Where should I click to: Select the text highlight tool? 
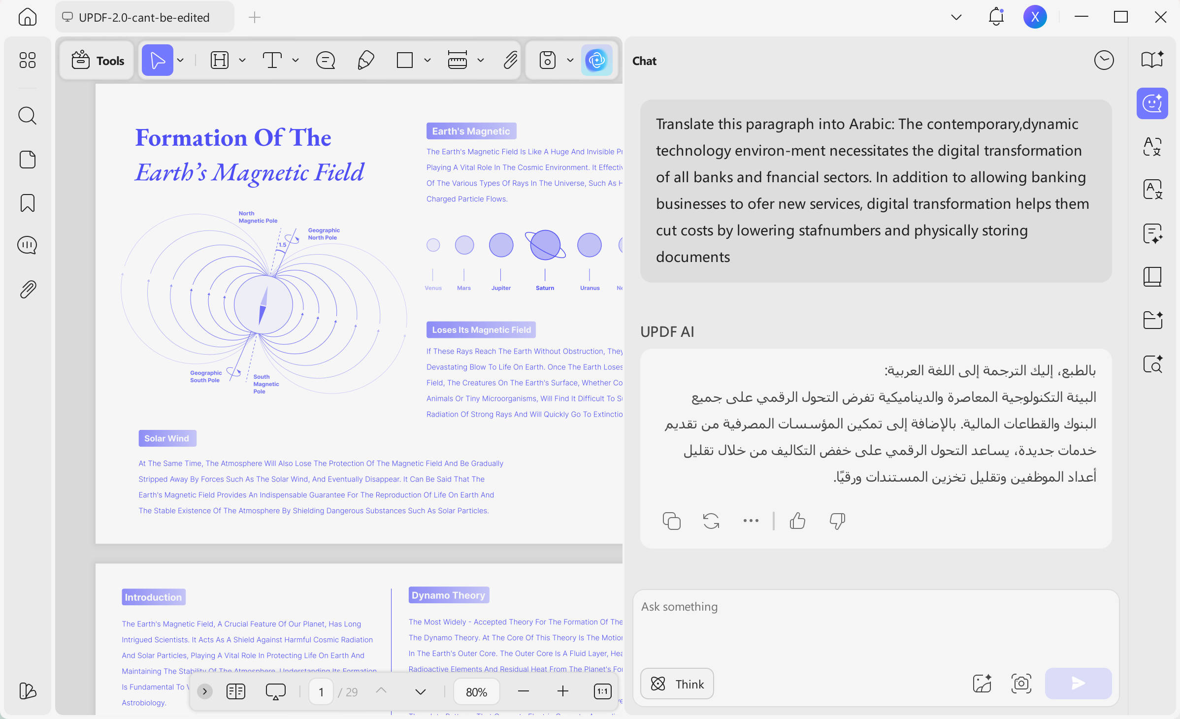click(220, 60)
